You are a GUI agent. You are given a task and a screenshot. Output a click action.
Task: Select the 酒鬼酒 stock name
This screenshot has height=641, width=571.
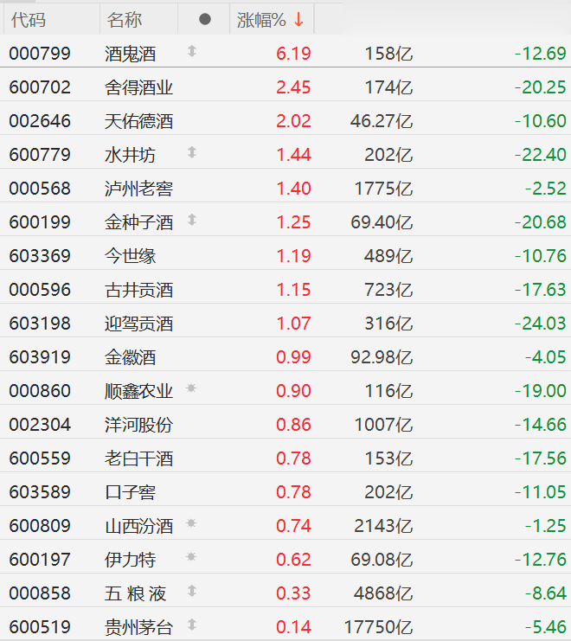coord(130,54)
